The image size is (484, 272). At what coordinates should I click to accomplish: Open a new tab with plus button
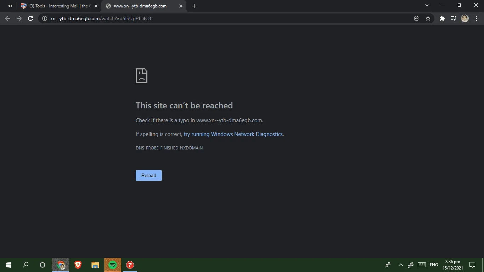pos(194,6)
